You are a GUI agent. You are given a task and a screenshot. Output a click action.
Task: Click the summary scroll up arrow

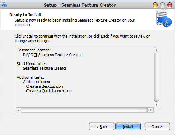[156, 50]
